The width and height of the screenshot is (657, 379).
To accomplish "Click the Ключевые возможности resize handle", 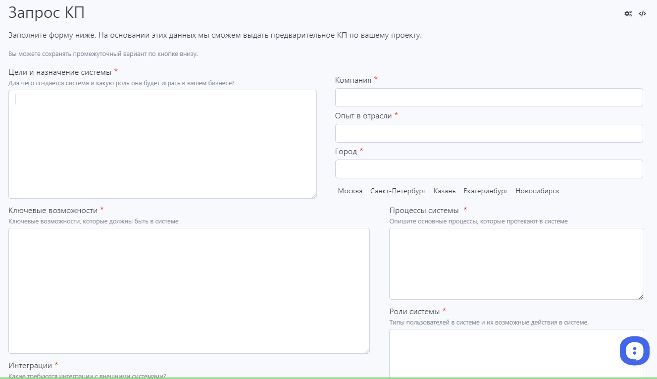I will (x=367, y=351).
